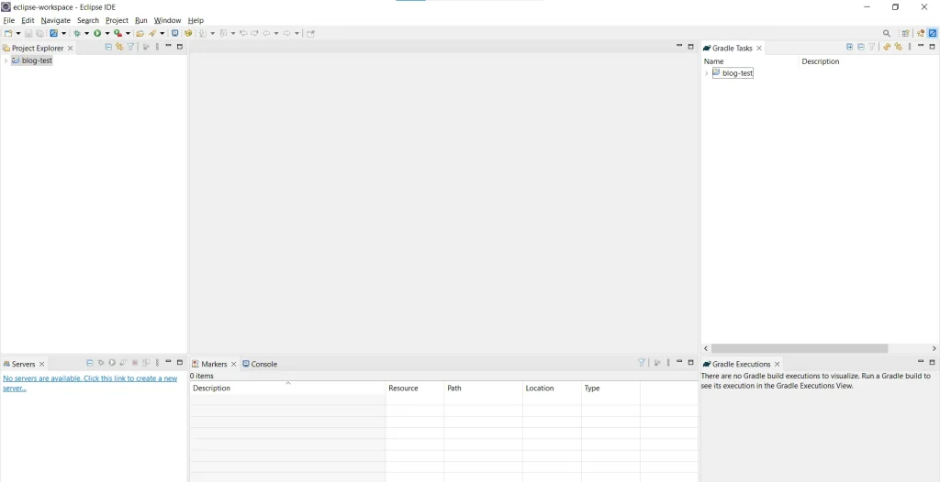940x482 pixels.
Task: Click the Save icon in toolbar
Action: coord(28,34)
